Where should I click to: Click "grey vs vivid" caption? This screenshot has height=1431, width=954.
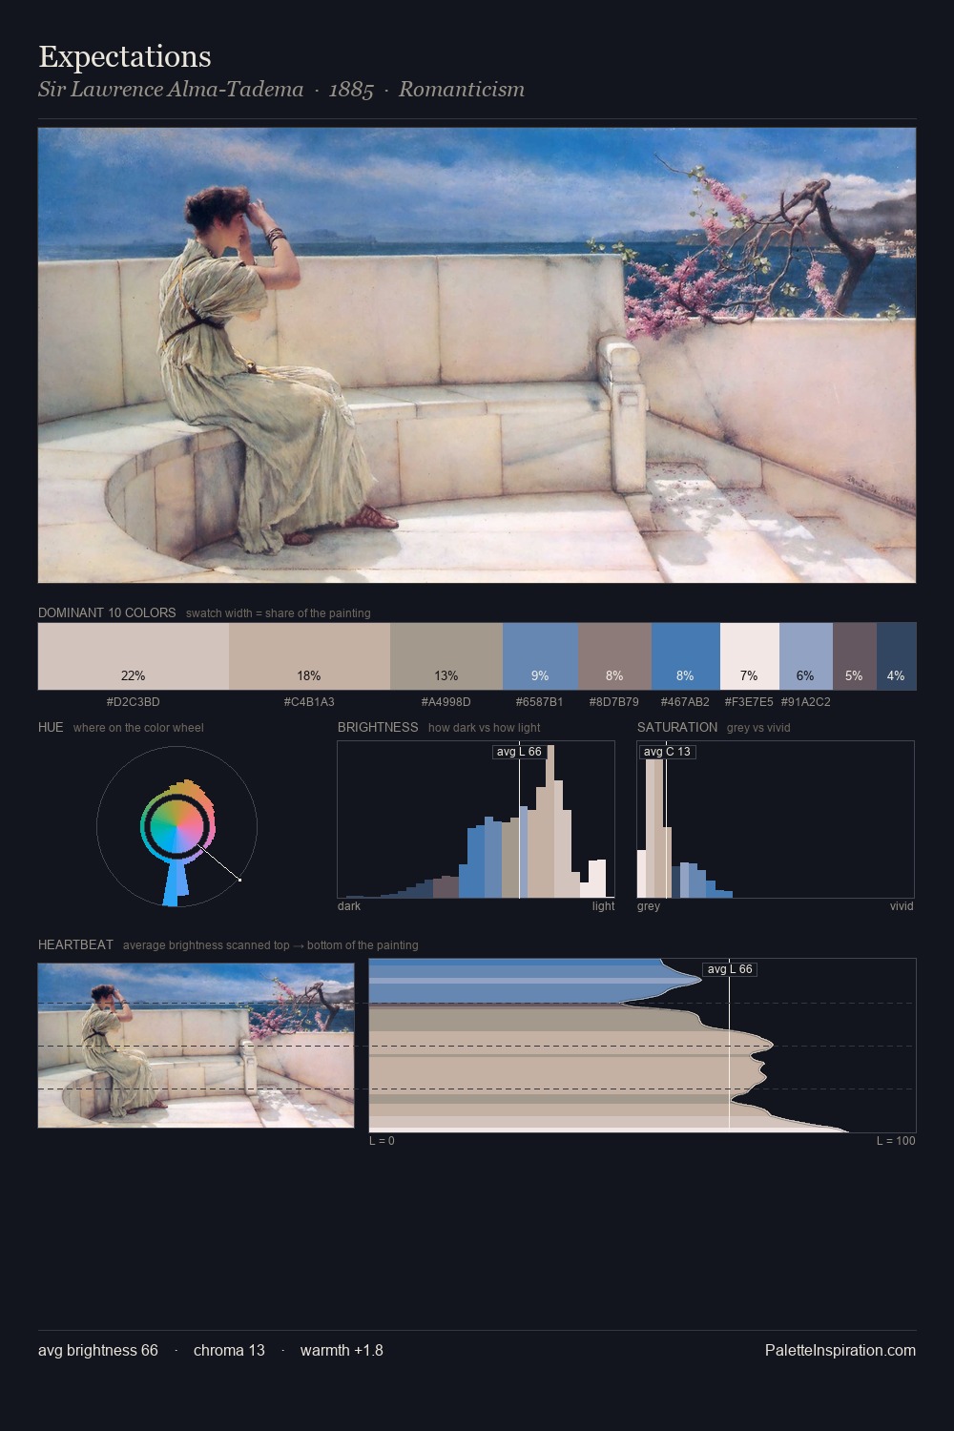[758, 728]
